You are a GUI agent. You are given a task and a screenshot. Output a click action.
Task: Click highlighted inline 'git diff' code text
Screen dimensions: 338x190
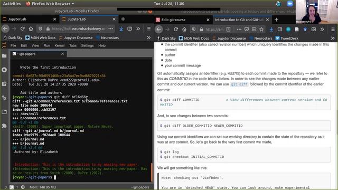239,84
